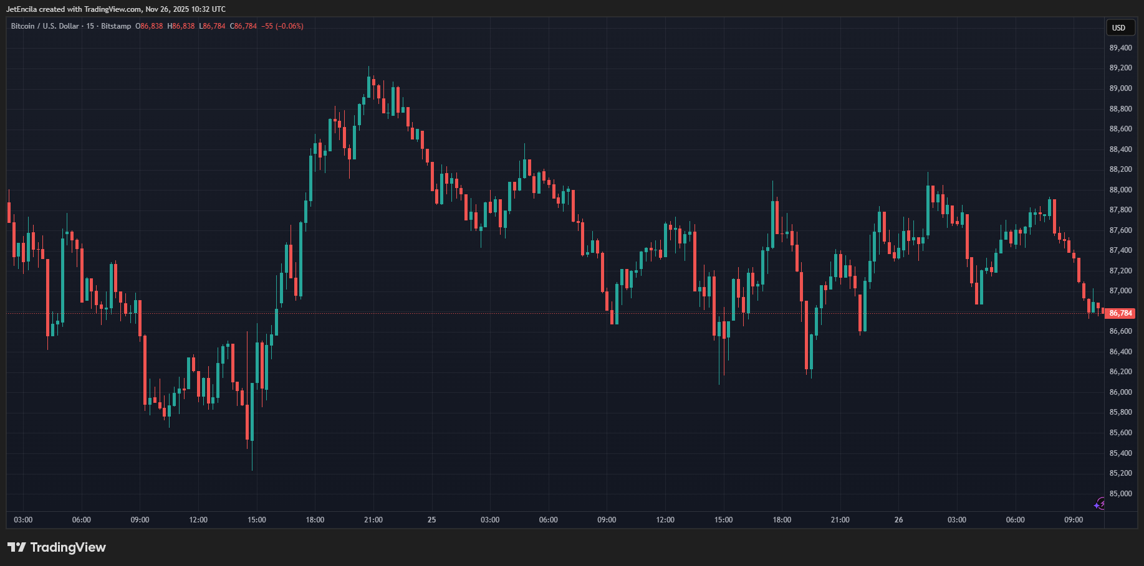
Task: Click the Close value in the legend
Action: [244, 26]
